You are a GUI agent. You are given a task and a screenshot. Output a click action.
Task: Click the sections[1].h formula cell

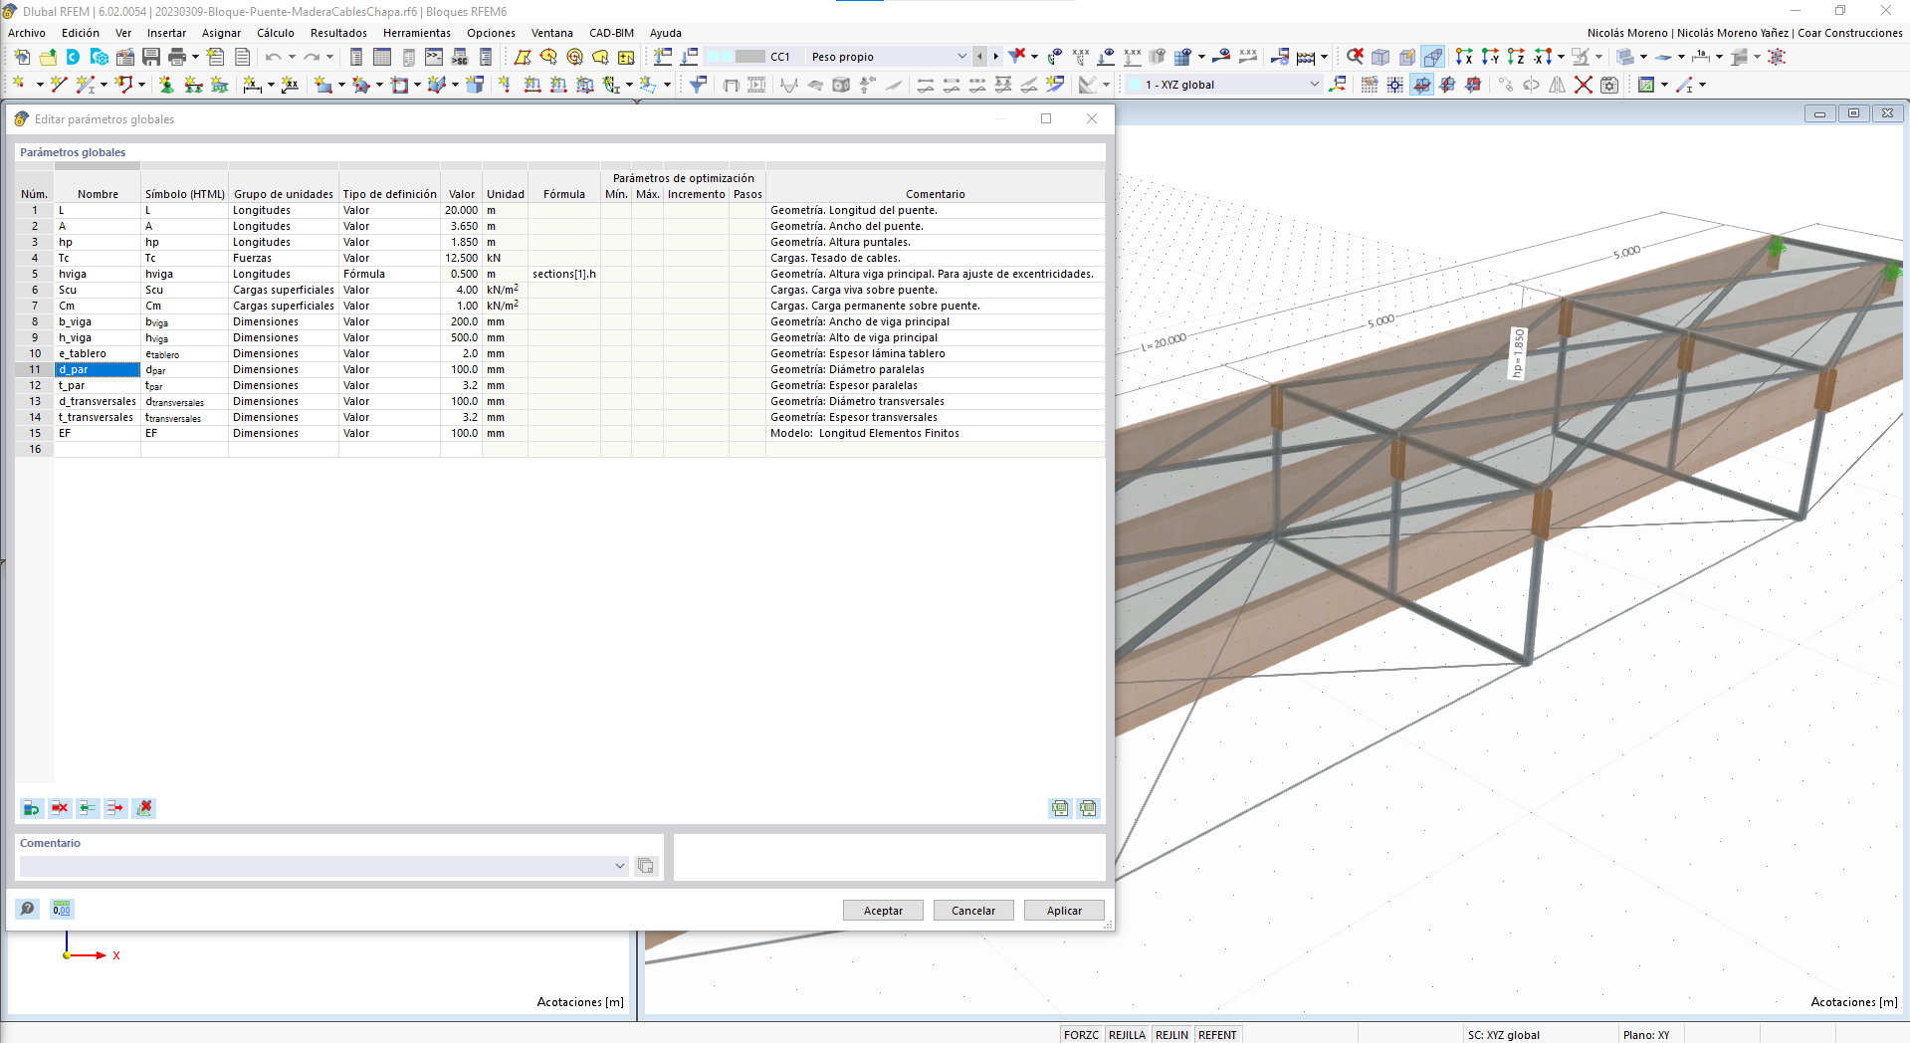tap(564, 274)
